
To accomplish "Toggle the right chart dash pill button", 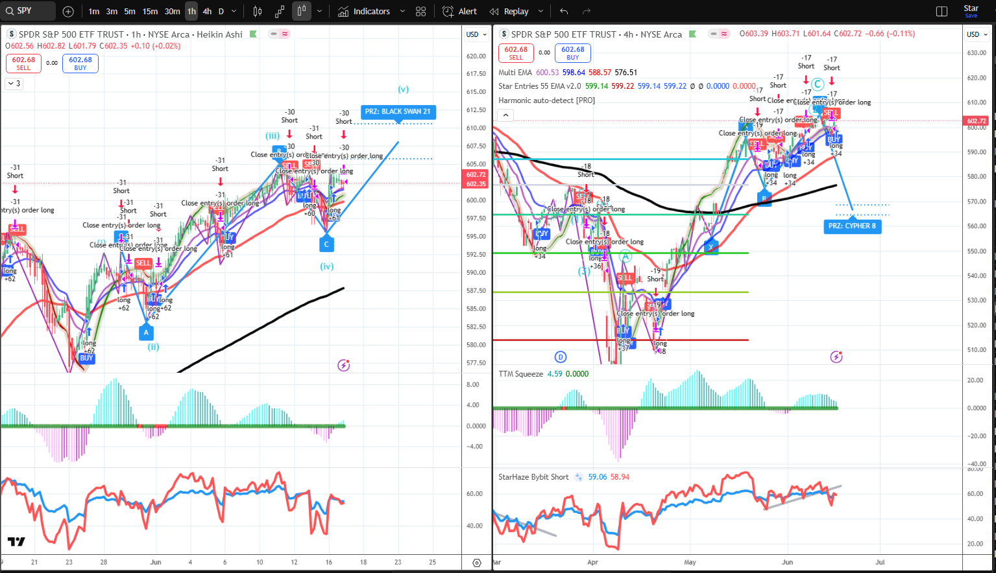I will click(x=713, y=34).
